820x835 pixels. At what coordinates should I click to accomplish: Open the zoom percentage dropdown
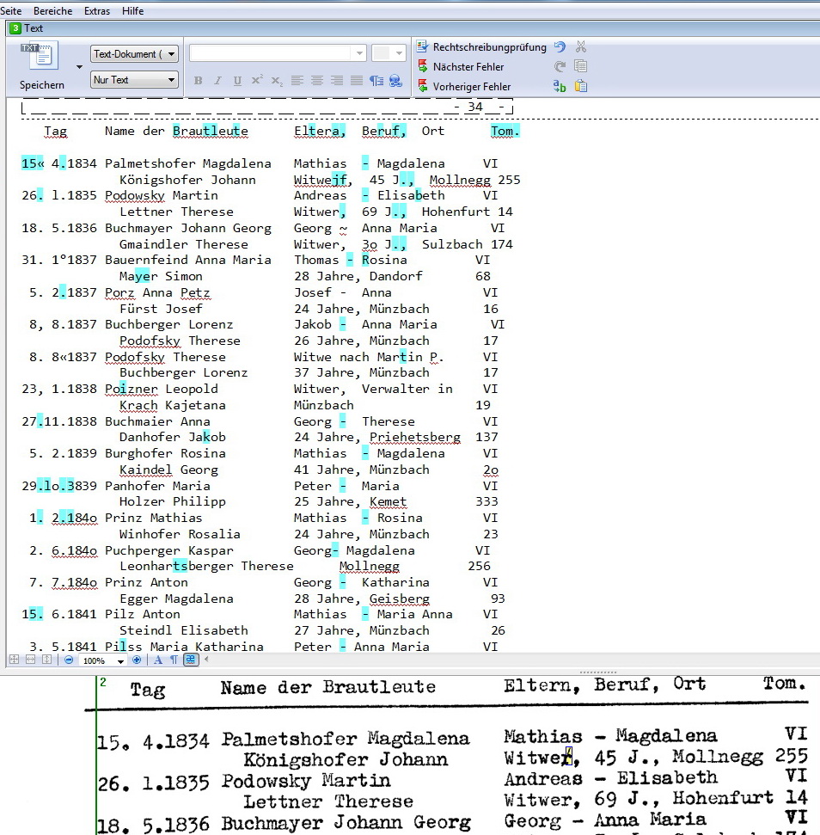(120, 660)
